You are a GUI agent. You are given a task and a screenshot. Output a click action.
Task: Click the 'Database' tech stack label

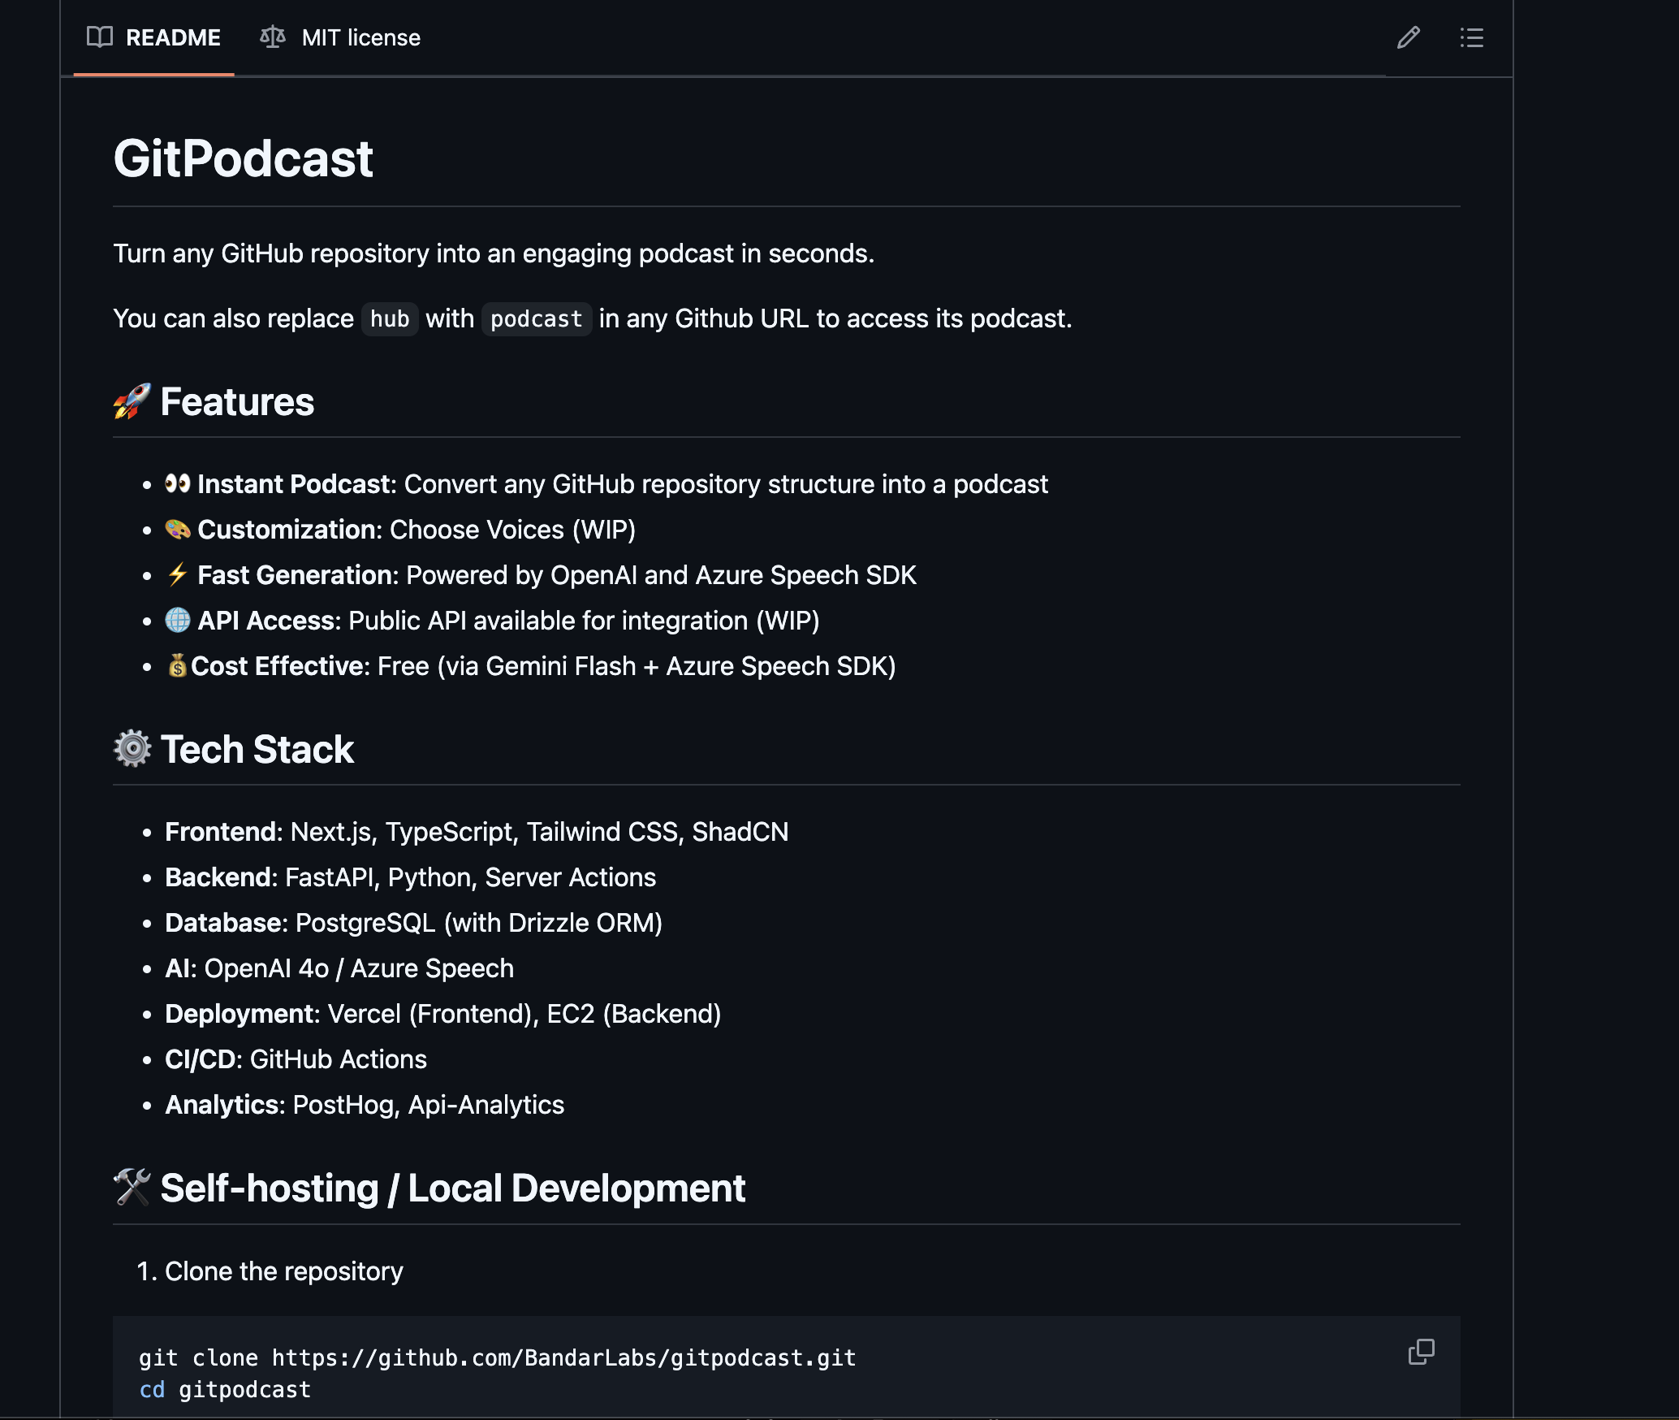click(x=223, y=923)
